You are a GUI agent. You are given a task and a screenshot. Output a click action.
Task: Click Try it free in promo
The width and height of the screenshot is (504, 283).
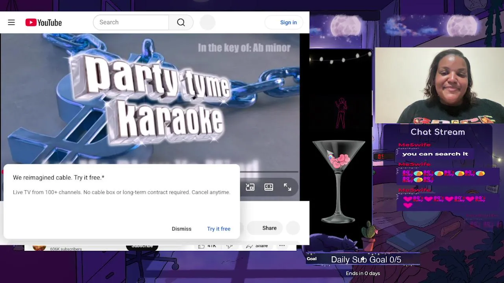219,229
